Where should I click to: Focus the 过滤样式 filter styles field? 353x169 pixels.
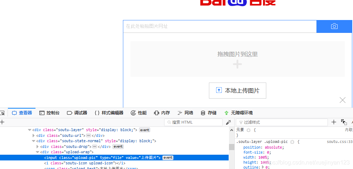coord(282,122)
